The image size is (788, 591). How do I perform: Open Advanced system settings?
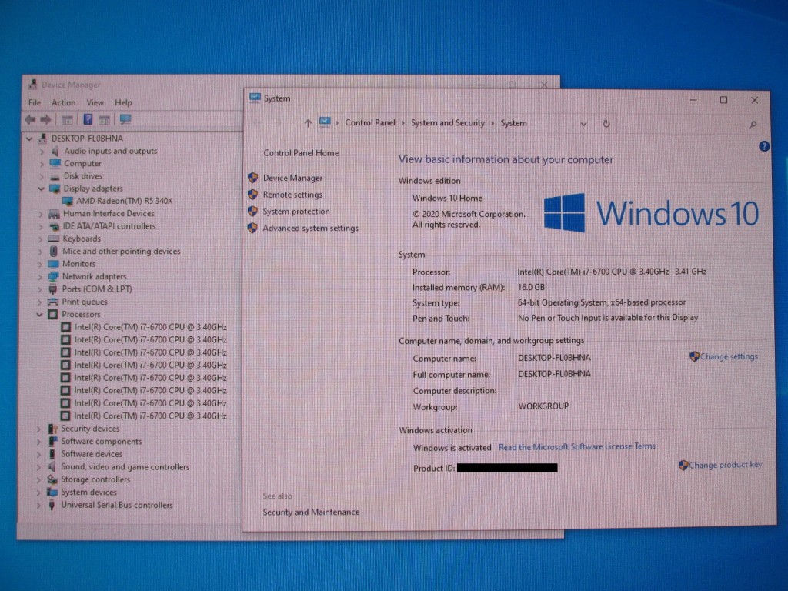311,228
